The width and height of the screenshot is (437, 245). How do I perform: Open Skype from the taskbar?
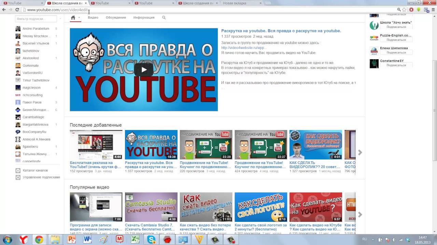click(x=151, y=240)
